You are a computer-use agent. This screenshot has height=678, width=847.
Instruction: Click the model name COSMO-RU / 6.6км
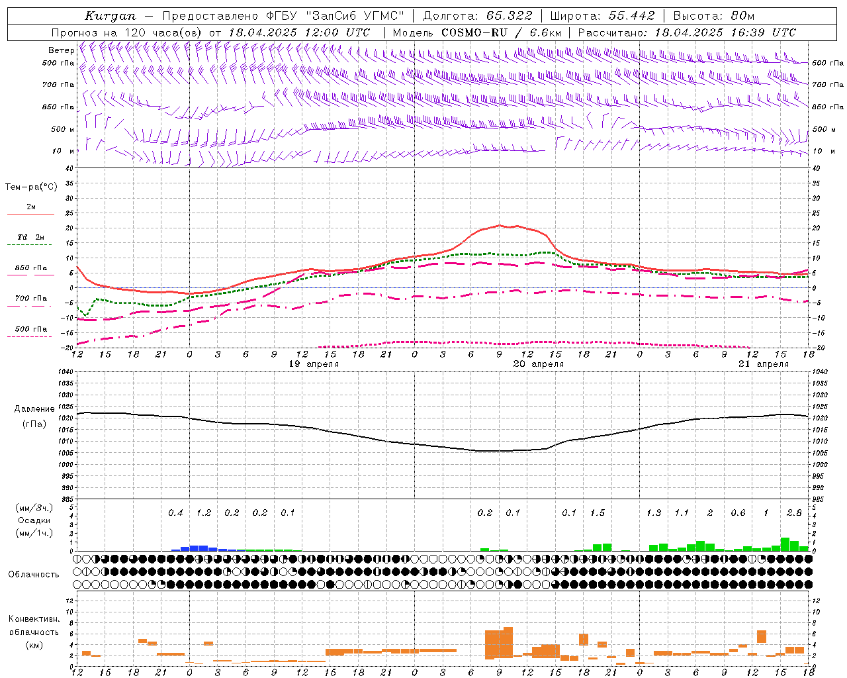pyautogui.click(x=502, y=32)
